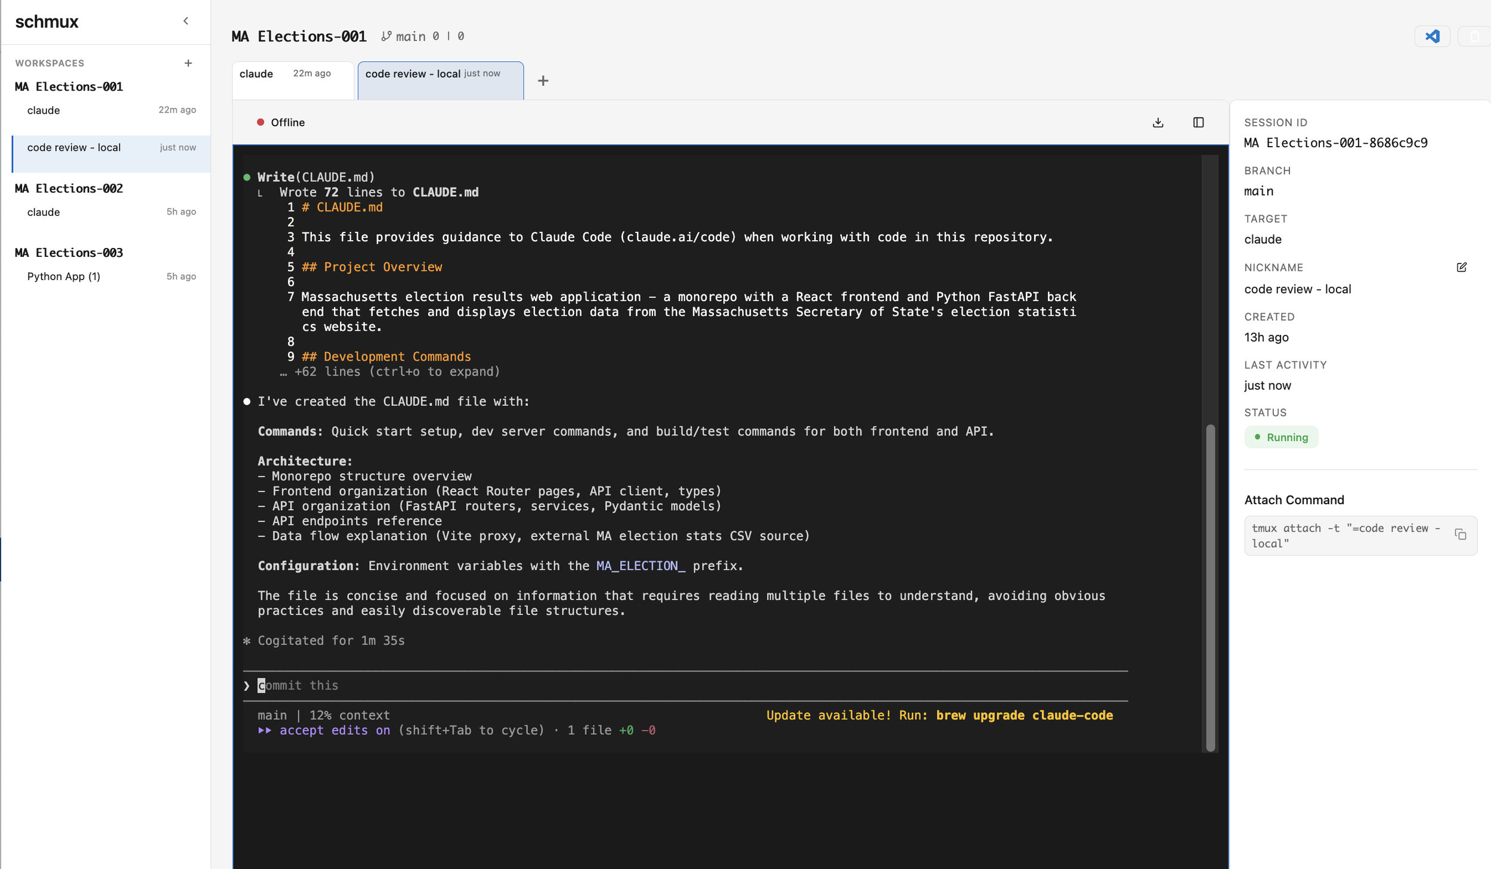Click the git branch icon
The width and height of the screenshot is (1491, 869).
coord(386,36)
